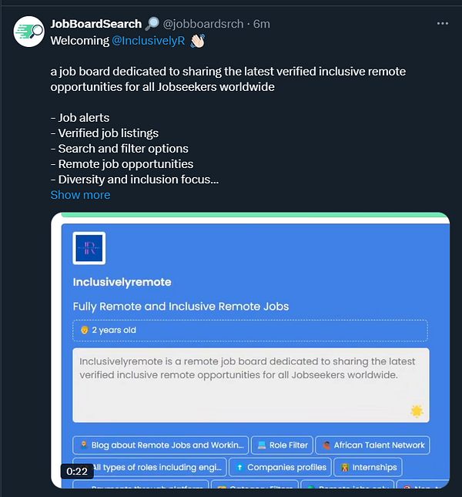Select the African Talent Network tag
This screenshot has width=462, height=497.
click(373, 445)
